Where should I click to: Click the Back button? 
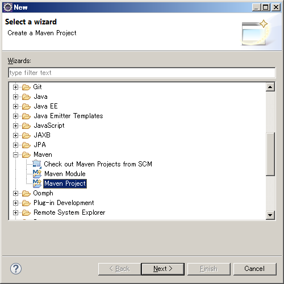[x=119, y=269]
